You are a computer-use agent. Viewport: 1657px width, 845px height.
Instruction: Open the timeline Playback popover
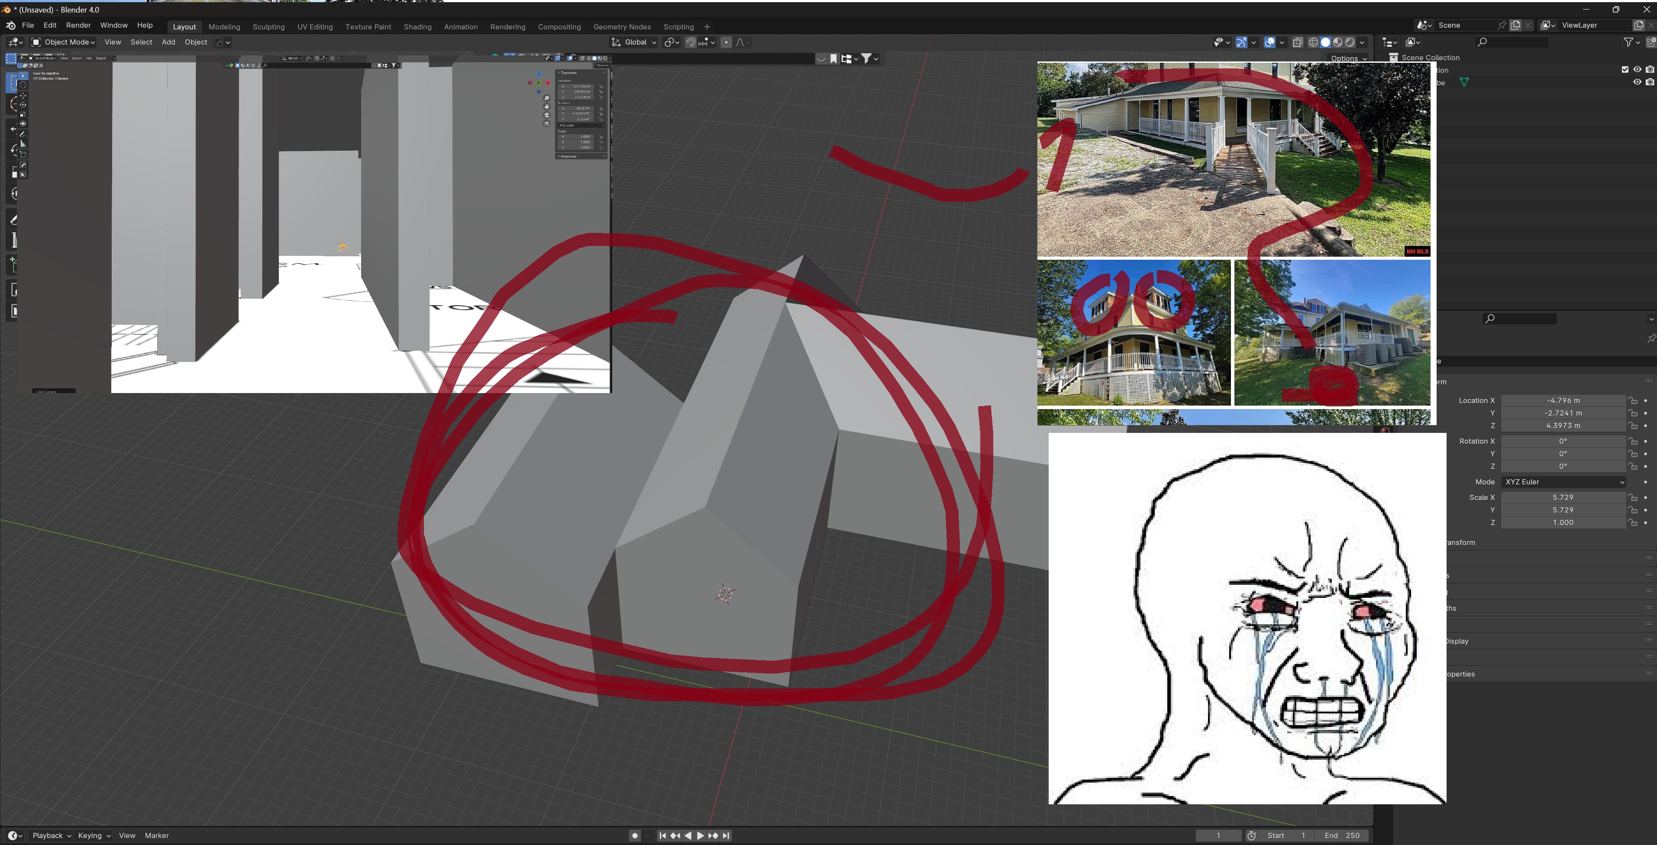point(52,835)
